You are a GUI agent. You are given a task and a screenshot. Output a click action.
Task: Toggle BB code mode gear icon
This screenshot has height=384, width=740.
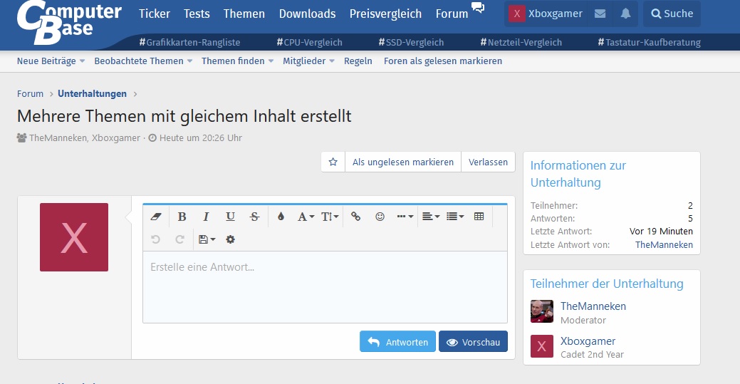(230, 239)
